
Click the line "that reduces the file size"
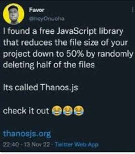65,43
